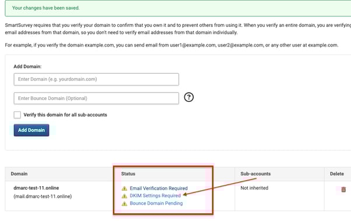Click the mail.dmarc-test-11.online bounce domain text
351x221 pixels.
tap(43, 197)
